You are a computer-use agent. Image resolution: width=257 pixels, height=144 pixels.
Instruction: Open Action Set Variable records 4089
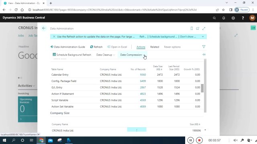coord(143,106)
